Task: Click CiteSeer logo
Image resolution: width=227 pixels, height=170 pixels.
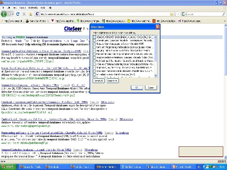Action: (73, 29)
